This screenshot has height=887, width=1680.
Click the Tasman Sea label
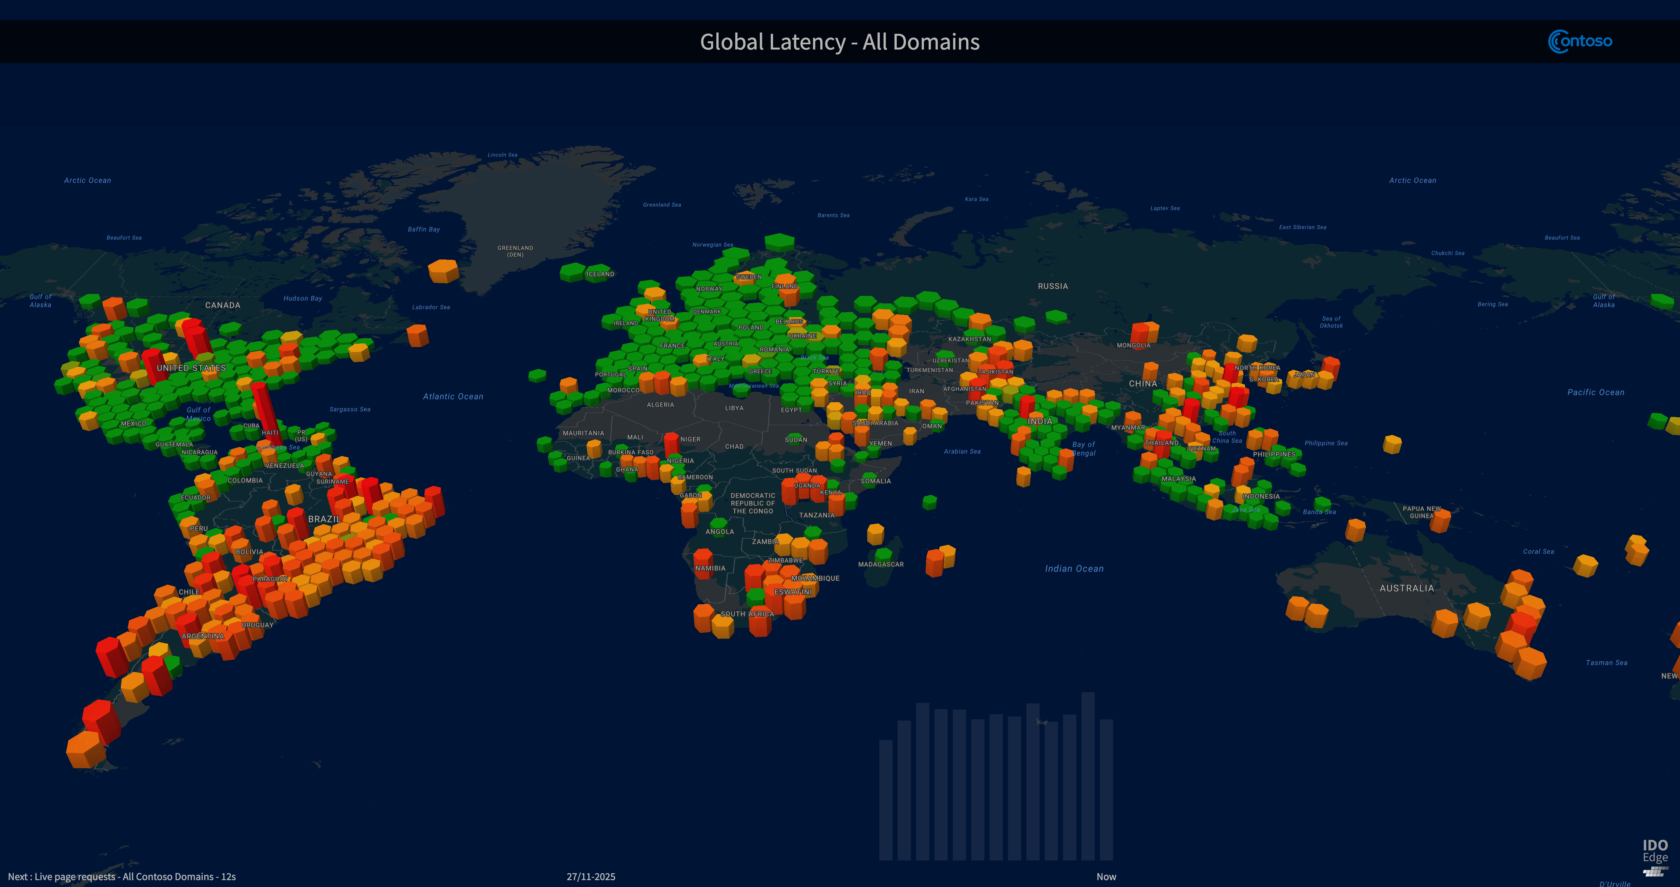pos(1606,663)
